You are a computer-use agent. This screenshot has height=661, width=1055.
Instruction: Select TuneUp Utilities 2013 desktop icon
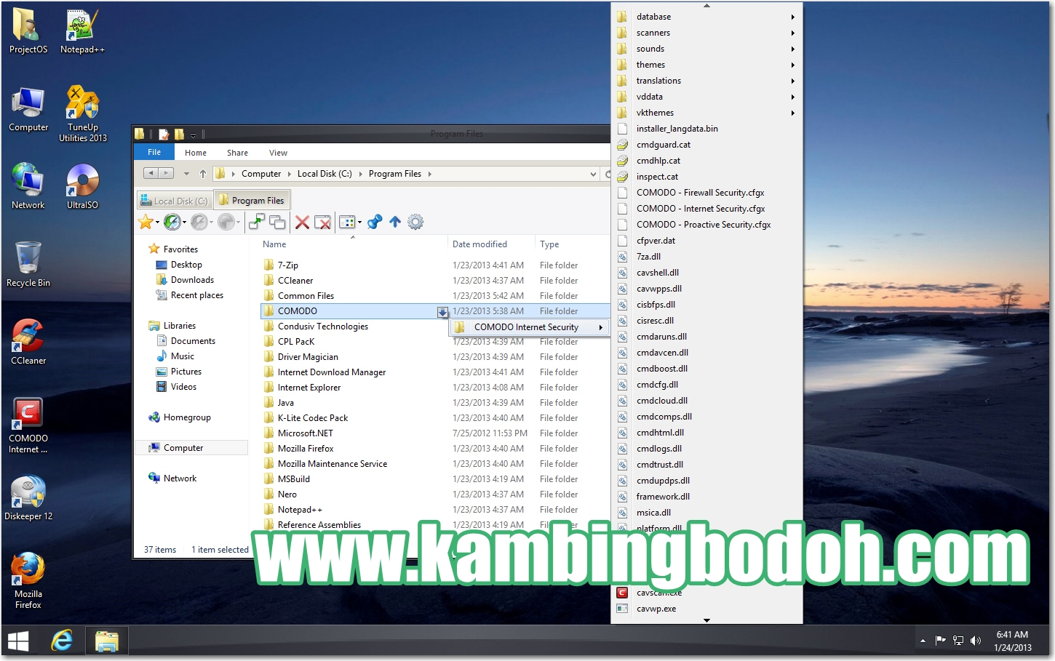[x=82, y=113]
